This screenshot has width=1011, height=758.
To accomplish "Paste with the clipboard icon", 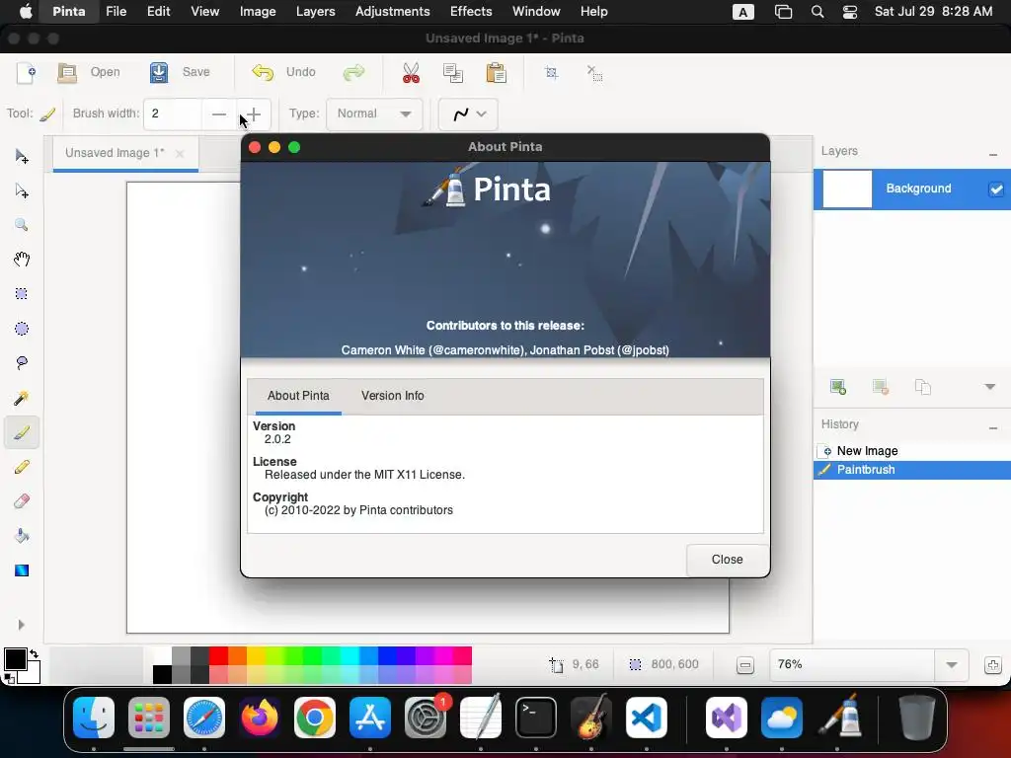I will (x=496, y=73).
